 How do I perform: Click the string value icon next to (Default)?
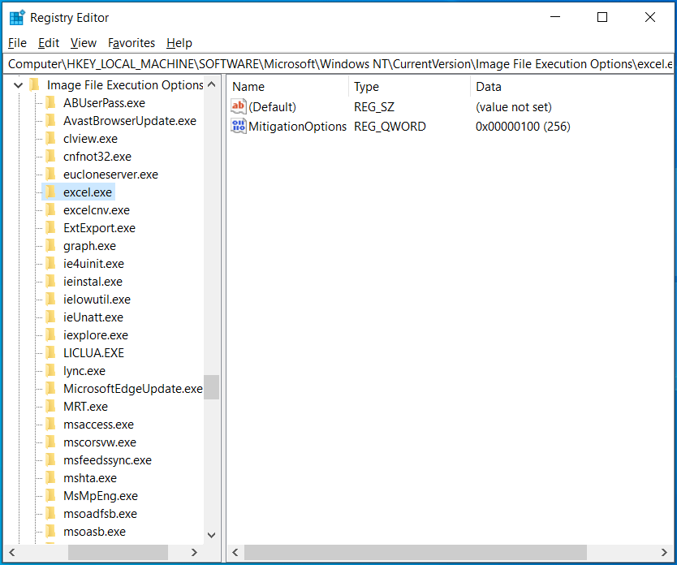point(239,106)
